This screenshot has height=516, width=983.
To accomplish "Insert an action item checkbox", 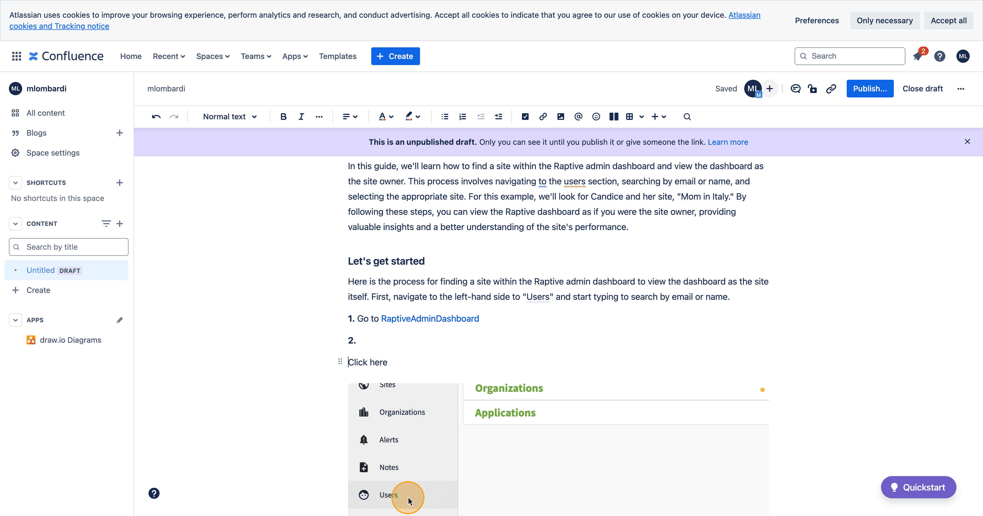I will [525, 117].
